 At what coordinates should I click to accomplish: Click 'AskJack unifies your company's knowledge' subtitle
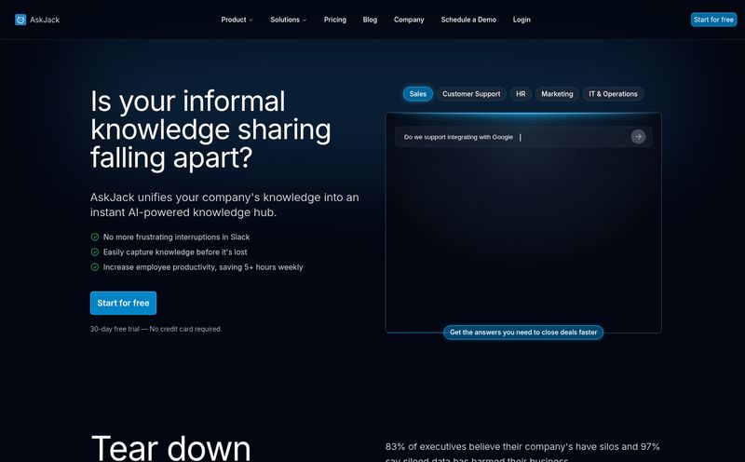click(x=224, y=204)
